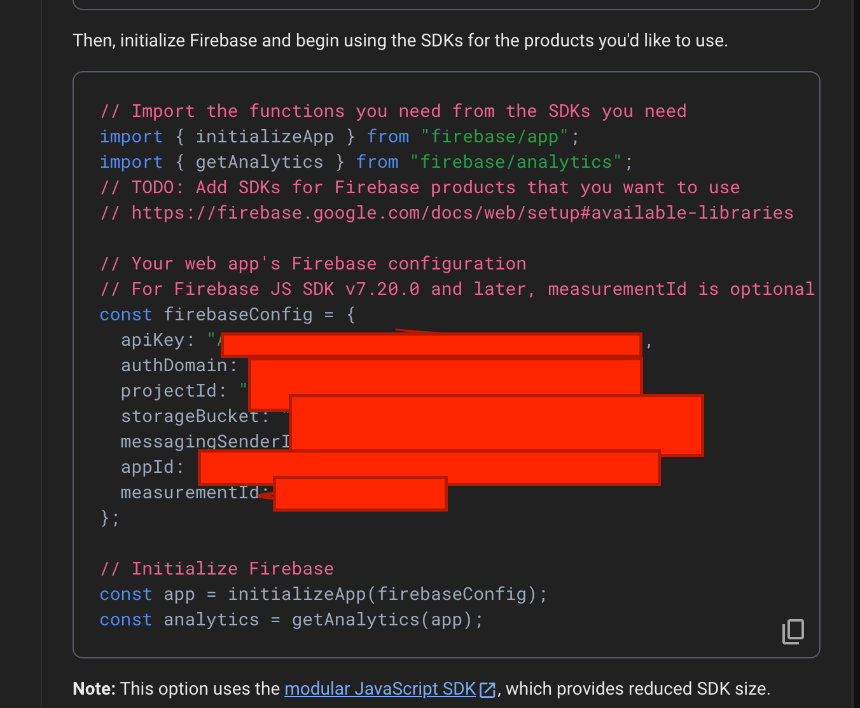Image resolution: width=860 pixels, height=708 pixels.
Task: Click the messagingSenderId property name
Action: pyautogui.click(x=205, y=442)
